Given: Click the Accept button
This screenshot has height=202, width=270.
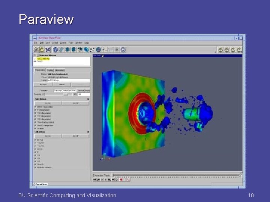Looking at the screenshot, I should coord(43,85).
